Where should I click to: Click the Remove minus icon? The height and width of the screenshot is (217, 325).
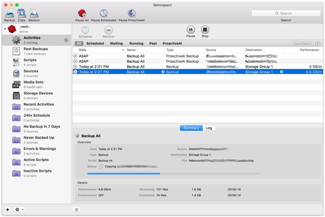109,30
